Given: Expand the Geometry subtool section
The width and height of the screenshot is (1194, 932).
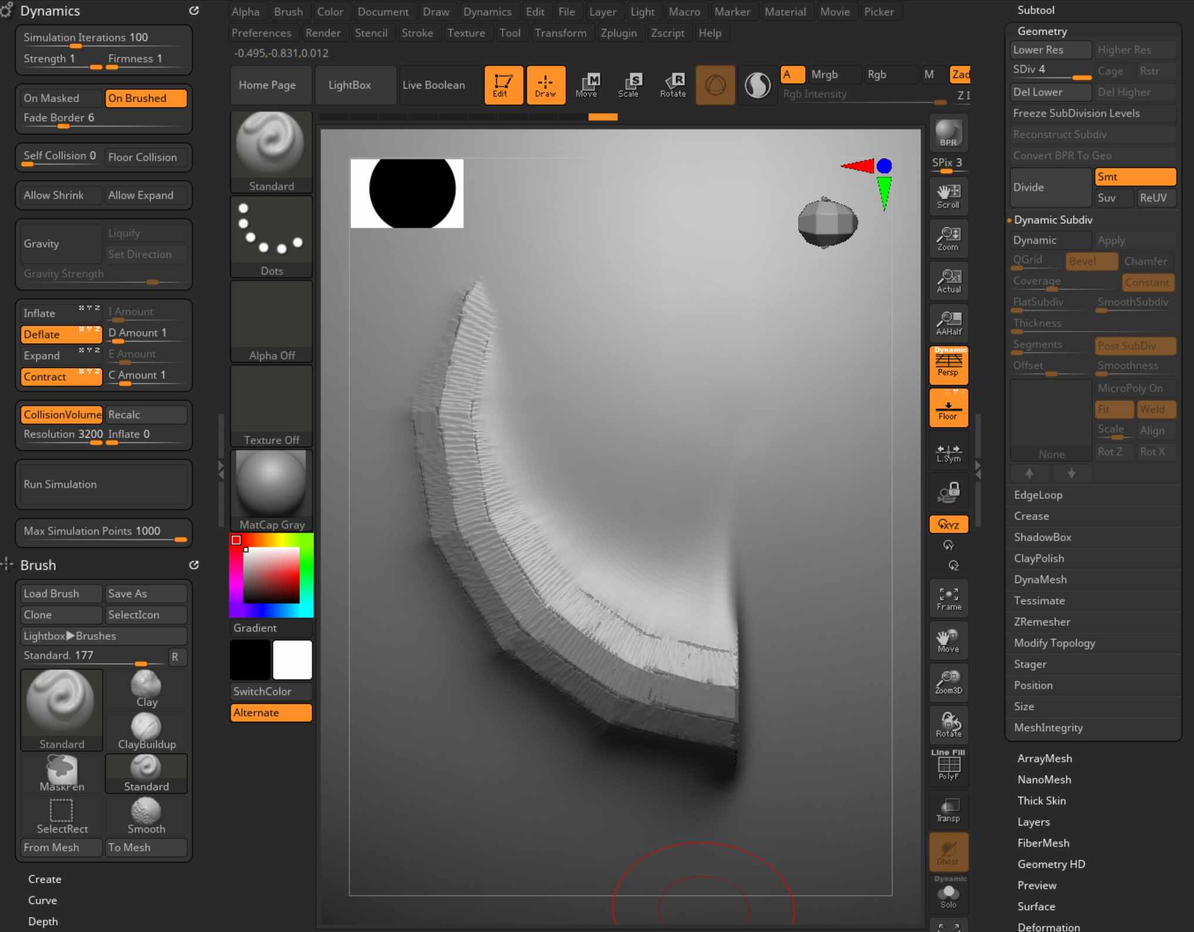Looking at the screenshot, I should point(1041,30).
